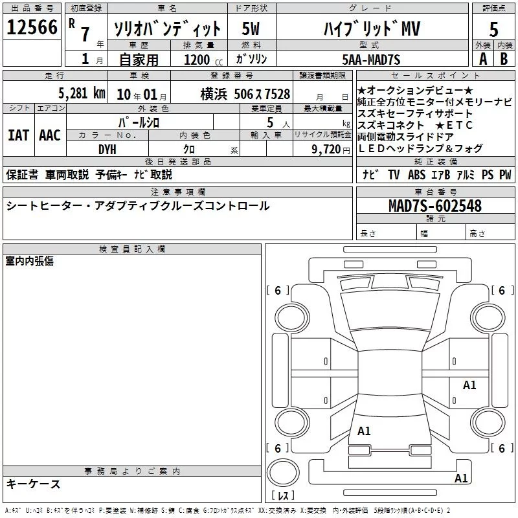Screen dimensions: 518x518
Task: Select the interior color クロ
Action: coord(189,150)
